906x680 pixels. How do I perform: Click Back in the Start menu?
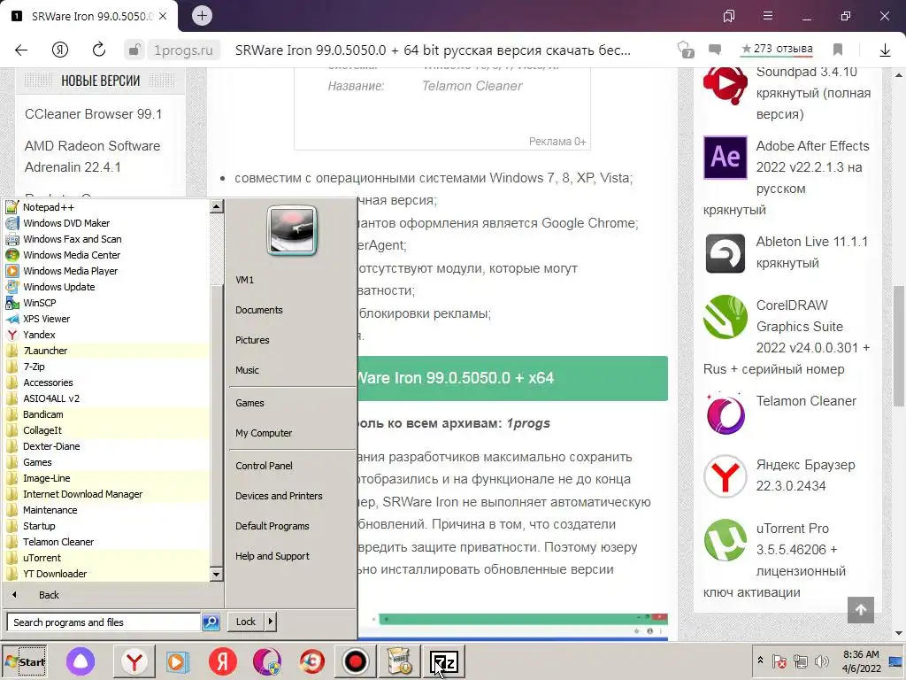(x=49, y=595)
